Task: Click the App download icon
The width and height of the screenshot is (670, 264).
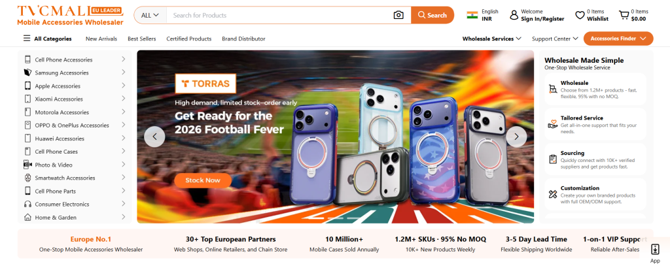Action: click(x=654, y=250)
